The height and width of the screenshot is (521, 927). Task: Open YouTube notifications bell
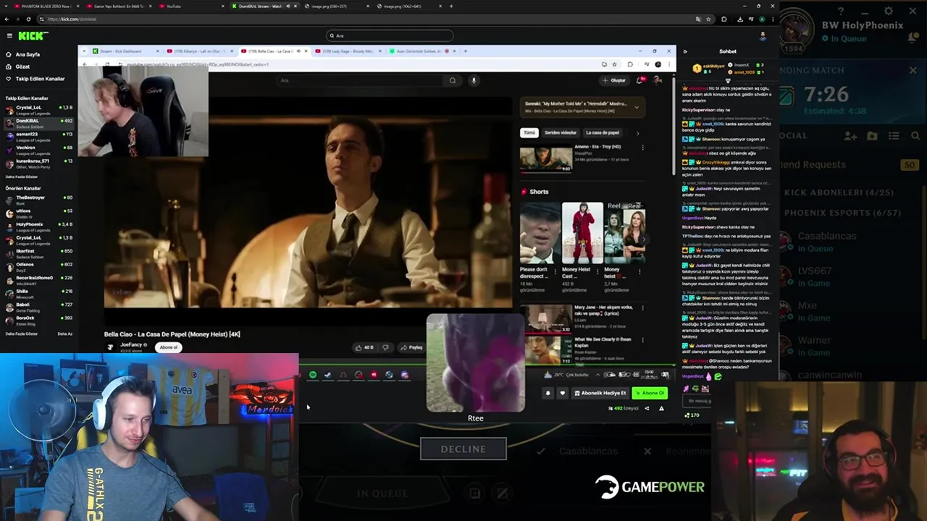click(639, 80)
